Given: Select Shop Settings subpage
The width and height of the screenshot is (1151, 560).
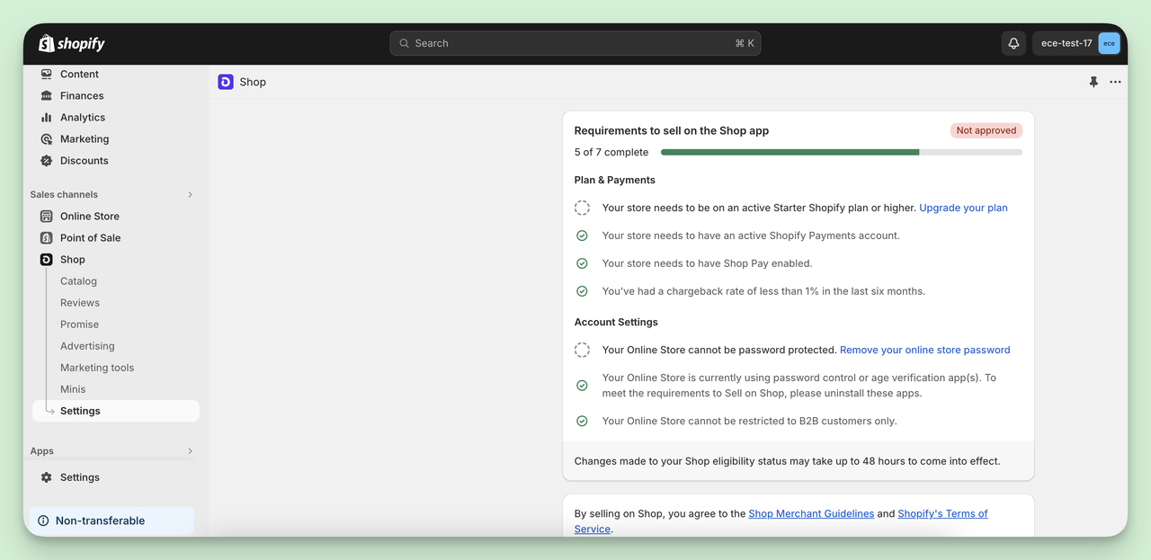Looking at the screenshot, I should pos(115,411).
